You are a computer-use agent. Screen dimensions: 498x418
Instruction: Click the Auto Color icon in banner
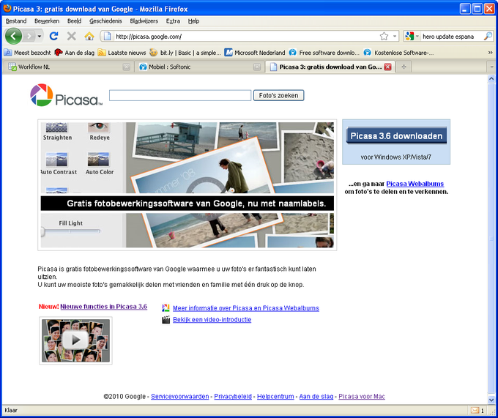98,160
